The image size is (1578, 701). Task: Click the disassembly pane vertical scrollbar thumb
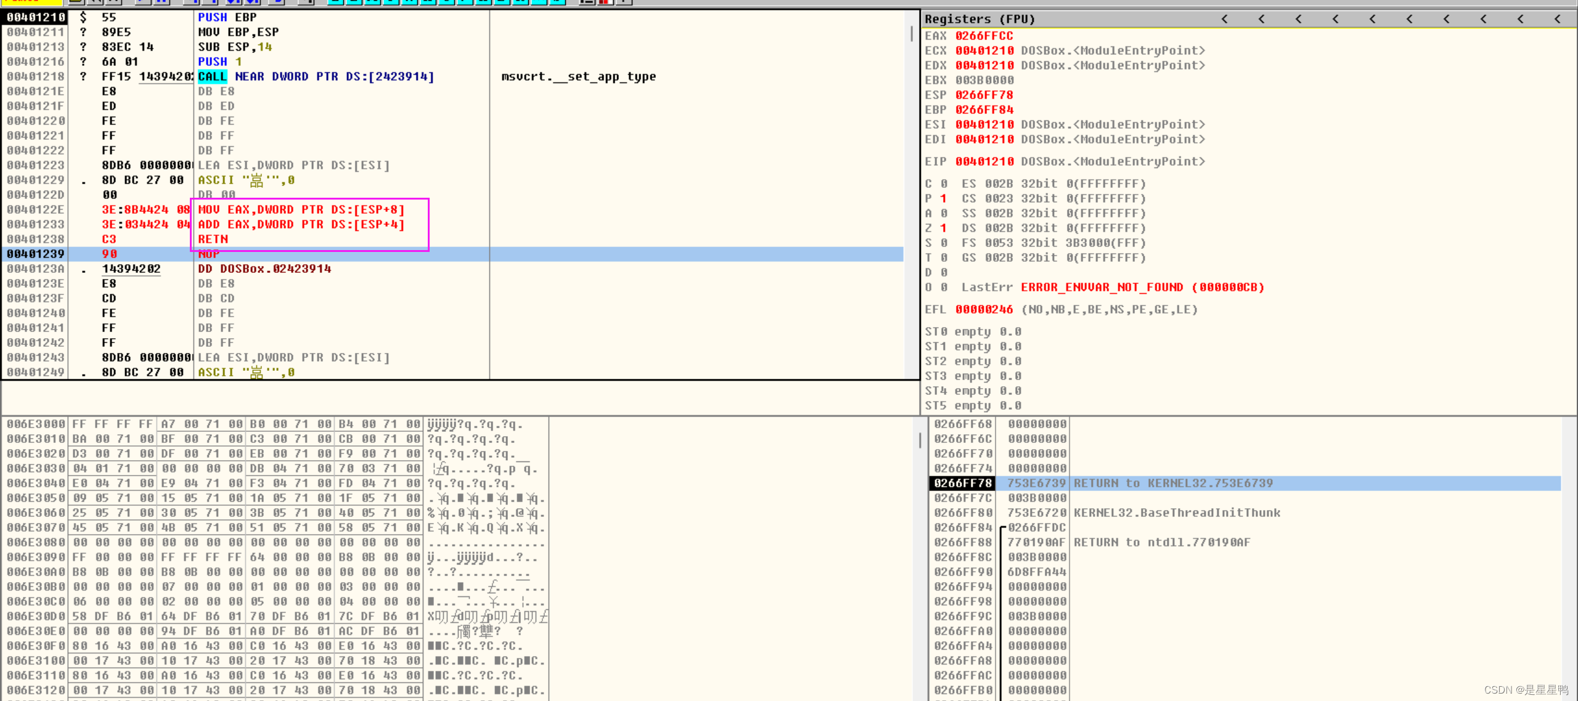point(912,34)
